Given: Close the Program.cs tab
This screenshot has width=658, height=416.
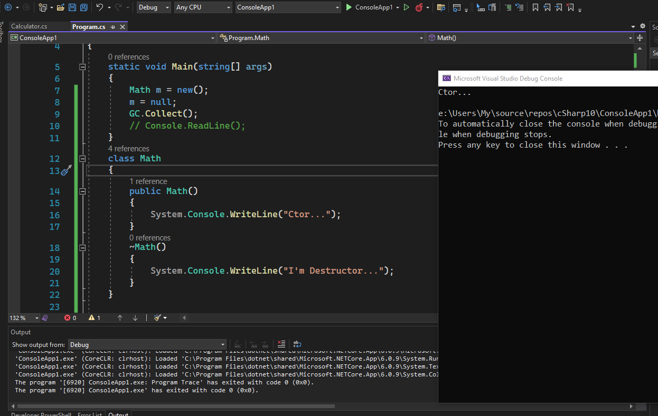Looking at the screenshot, I should [x=123, y=27].
